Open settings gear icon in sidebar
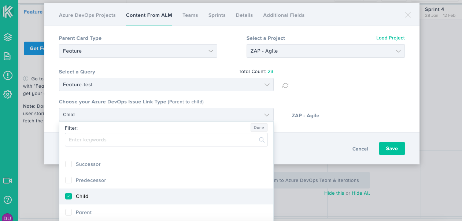The image size is (462, 221). point(8,95)
